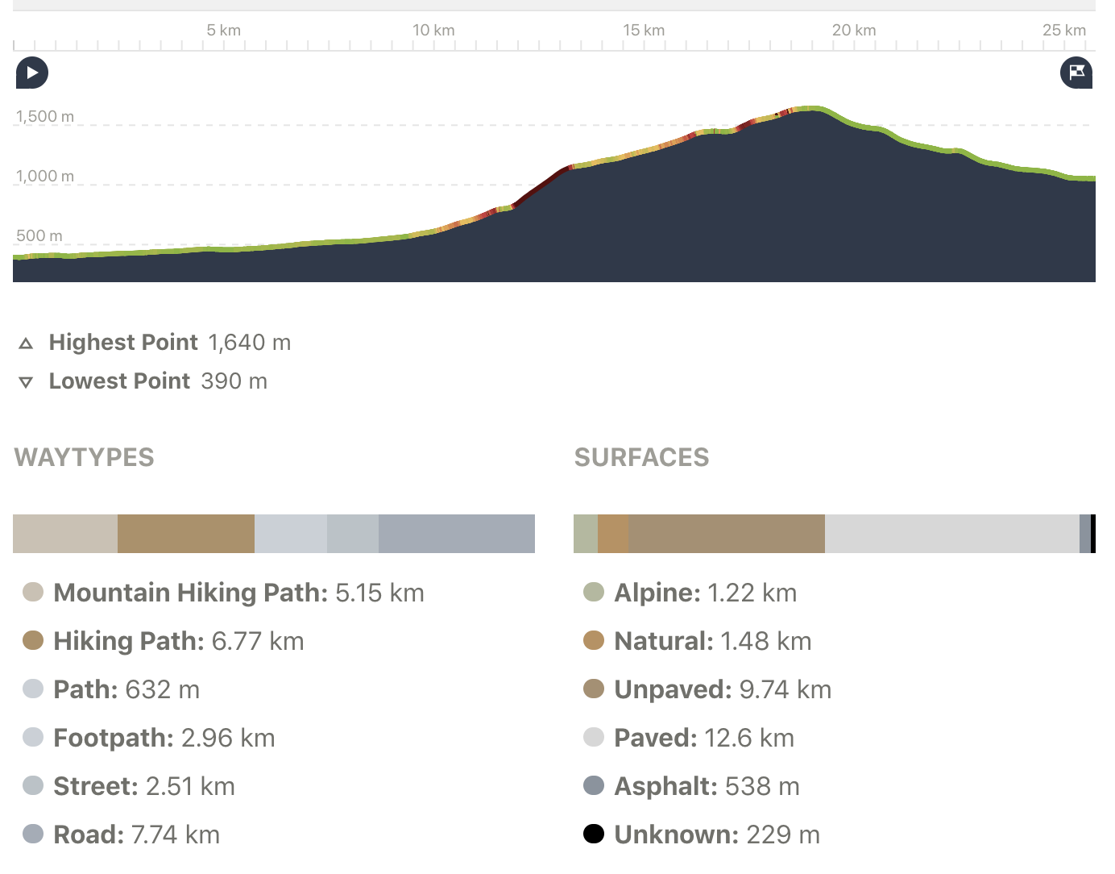Screen dimensions: 1115x874
Task: Select the Unpaved segment in surfaces bar
Action: click(727, 534)
